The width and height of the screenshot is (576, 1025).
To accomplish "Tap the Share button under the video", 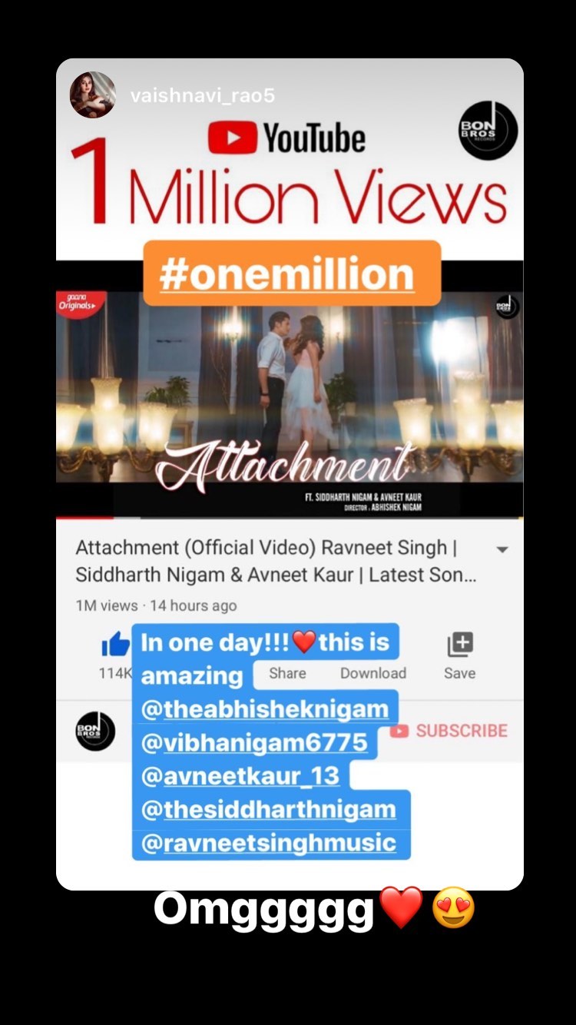I will 287,673.
